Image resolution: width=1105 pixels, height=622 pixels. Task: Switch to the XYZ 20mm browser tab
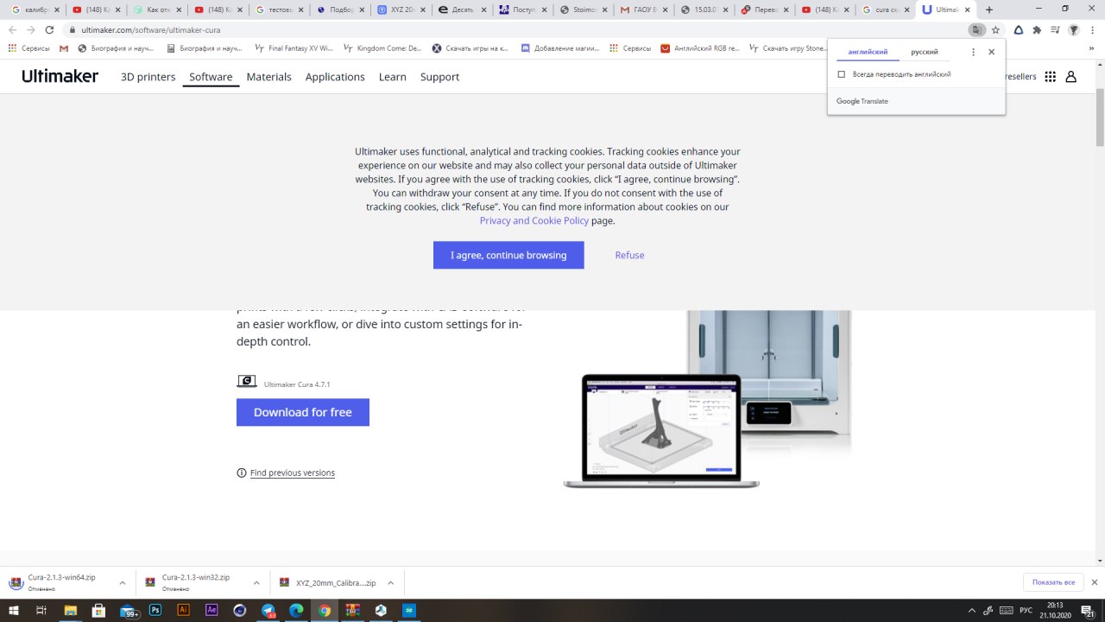tap(403, 10)
